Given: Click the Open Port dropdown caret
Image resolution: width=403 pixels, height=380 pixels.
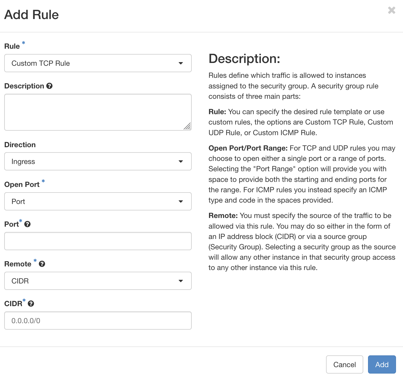Looking at the screenshot, I should [x=181, y=201].
